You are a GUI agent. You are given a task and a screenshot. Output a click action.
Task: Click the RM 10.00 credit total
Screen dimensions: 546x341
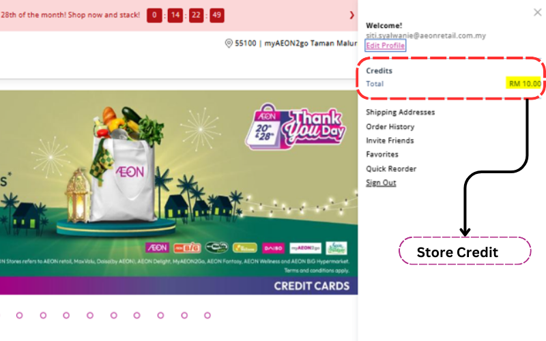524,83
